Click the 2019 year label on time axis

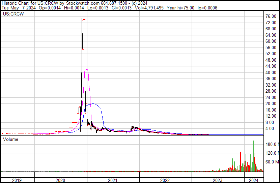[17, 180]
